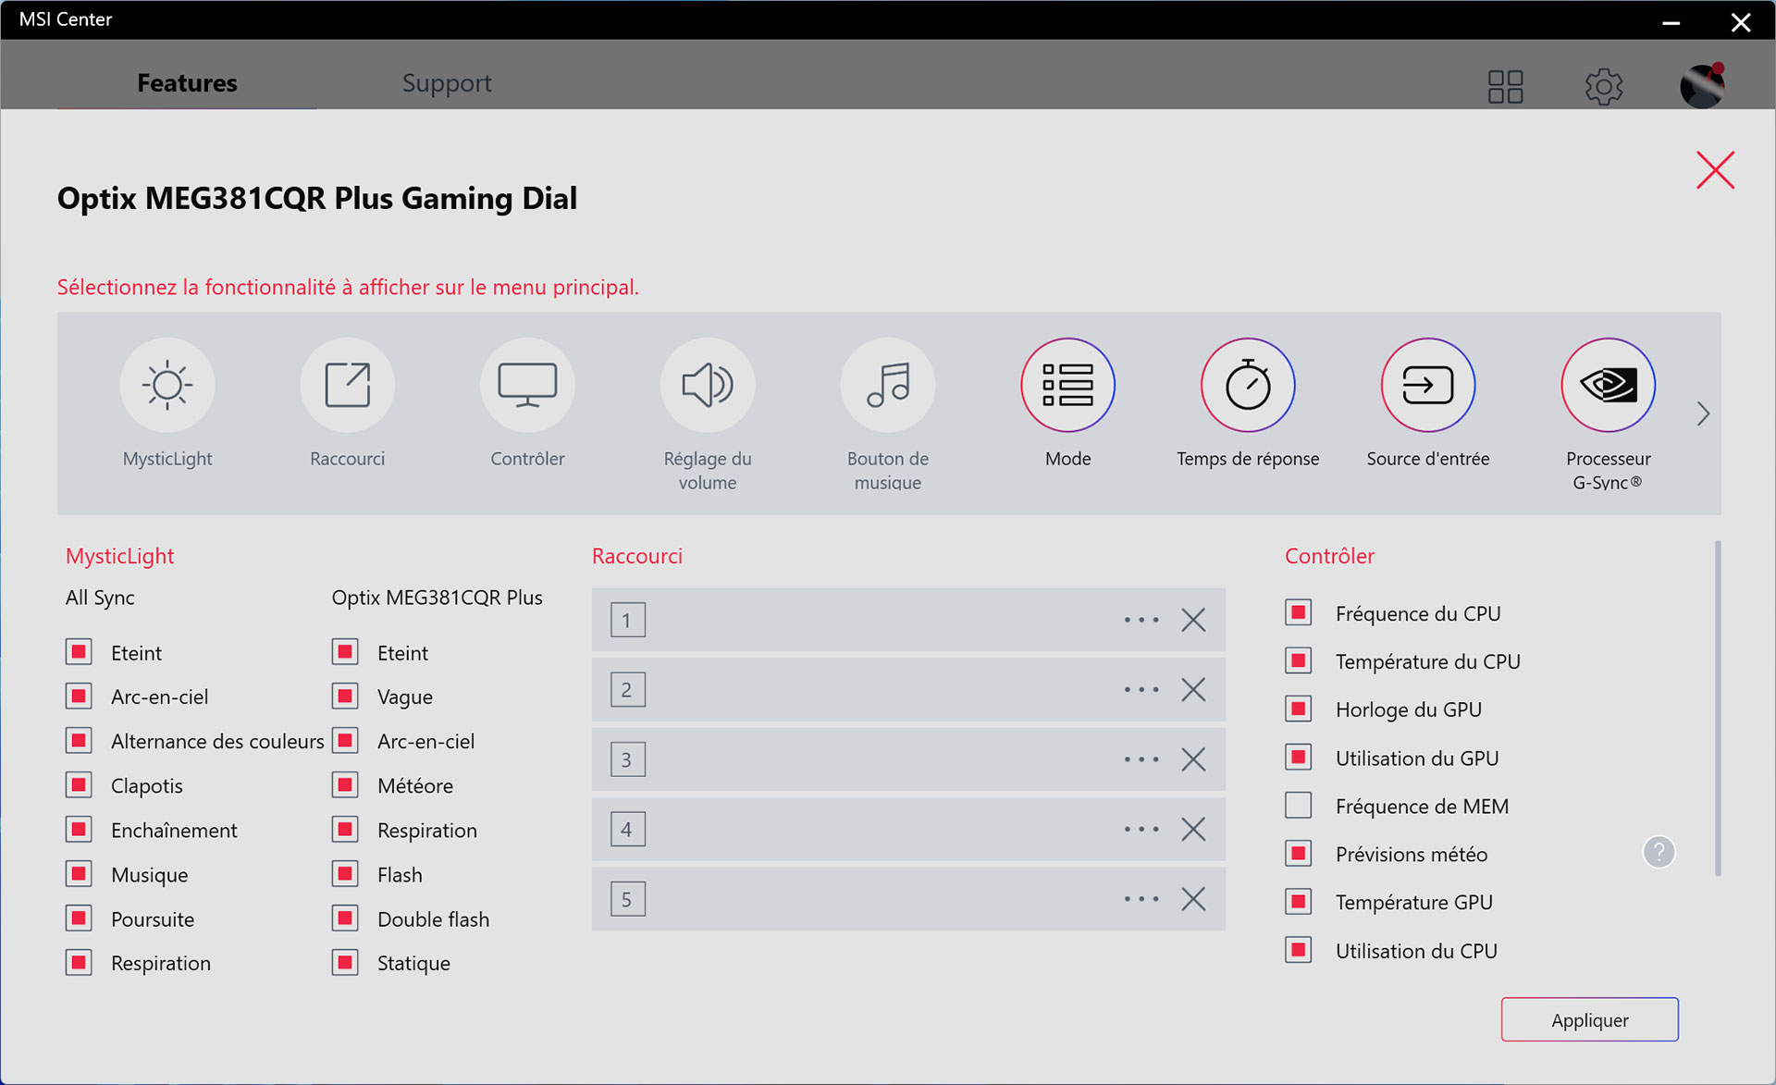
Task: Select the MysticLight feature icon
Action: (x=167, y=385)
